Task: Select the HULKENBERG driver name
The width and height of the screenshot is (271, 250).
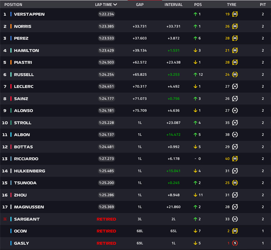Action: (x=30, y=171)
